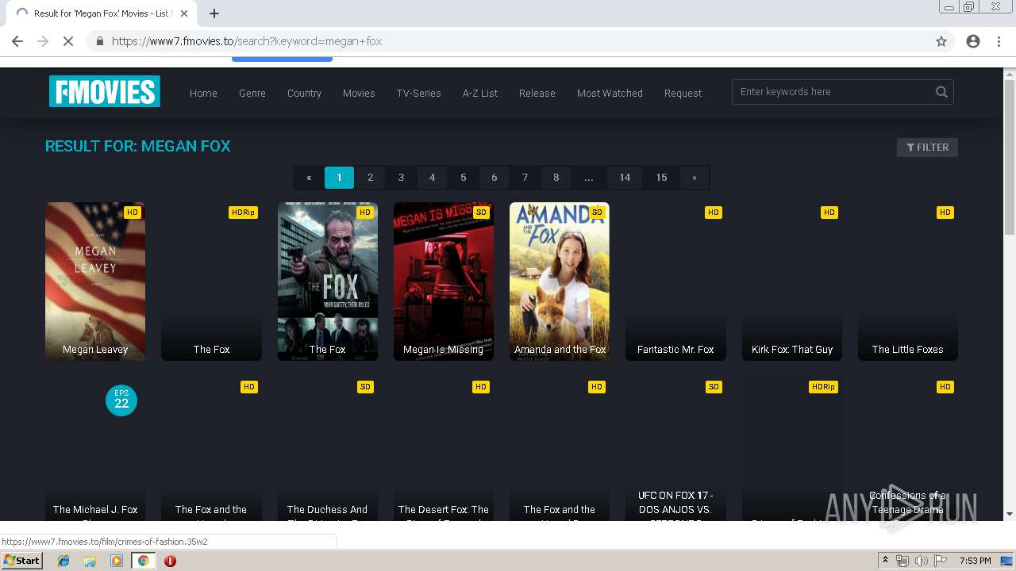Go to next results page arrow
The image size is (1016, 571).
pyautogui.click(x=695, y=178)
